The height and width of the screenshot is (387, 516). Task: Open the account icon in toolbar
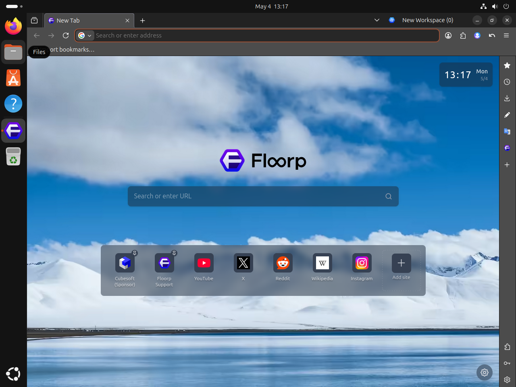point(448,35)
